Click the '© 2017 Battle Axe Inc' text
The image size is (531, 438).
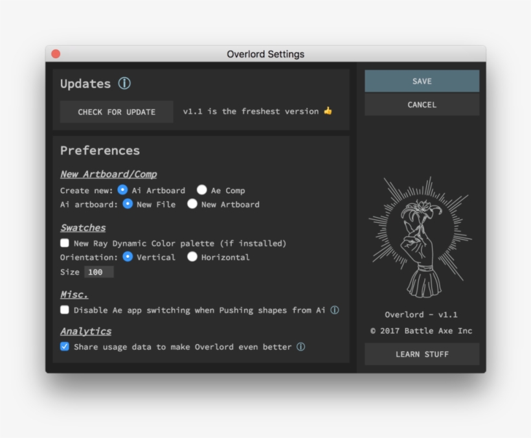coord(421,330)
